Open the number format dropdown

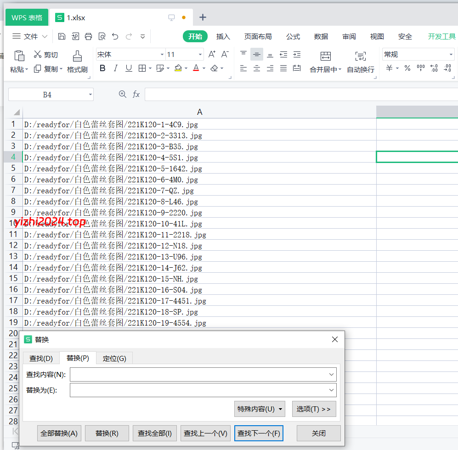point(451,55)
